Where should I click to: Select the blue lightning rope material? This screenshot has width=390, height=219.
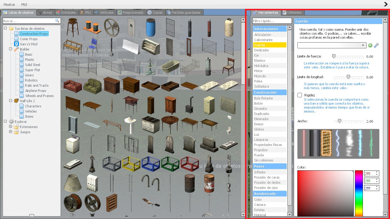(338, 143)
